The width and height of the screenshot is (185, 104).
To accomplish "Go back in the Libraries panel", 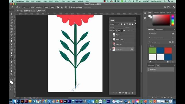I will [149, 34].
